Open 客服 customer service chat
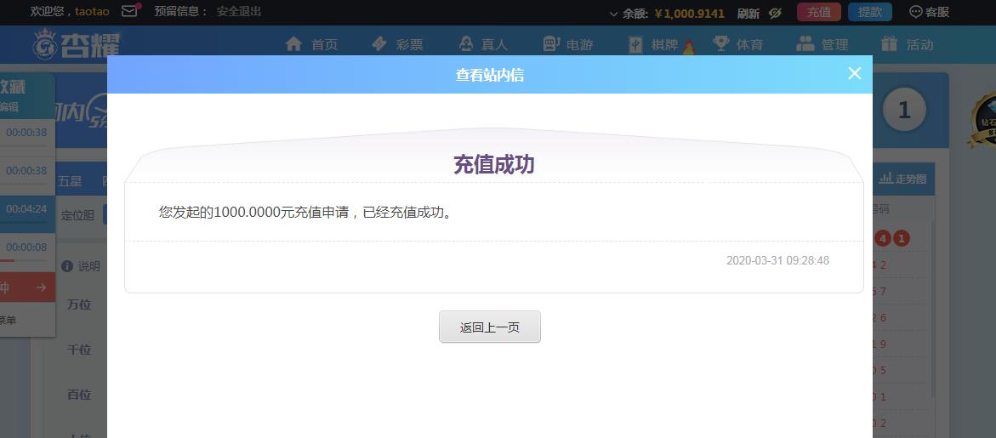The height and width of the screenshot is (438, 996). point(929,12)
